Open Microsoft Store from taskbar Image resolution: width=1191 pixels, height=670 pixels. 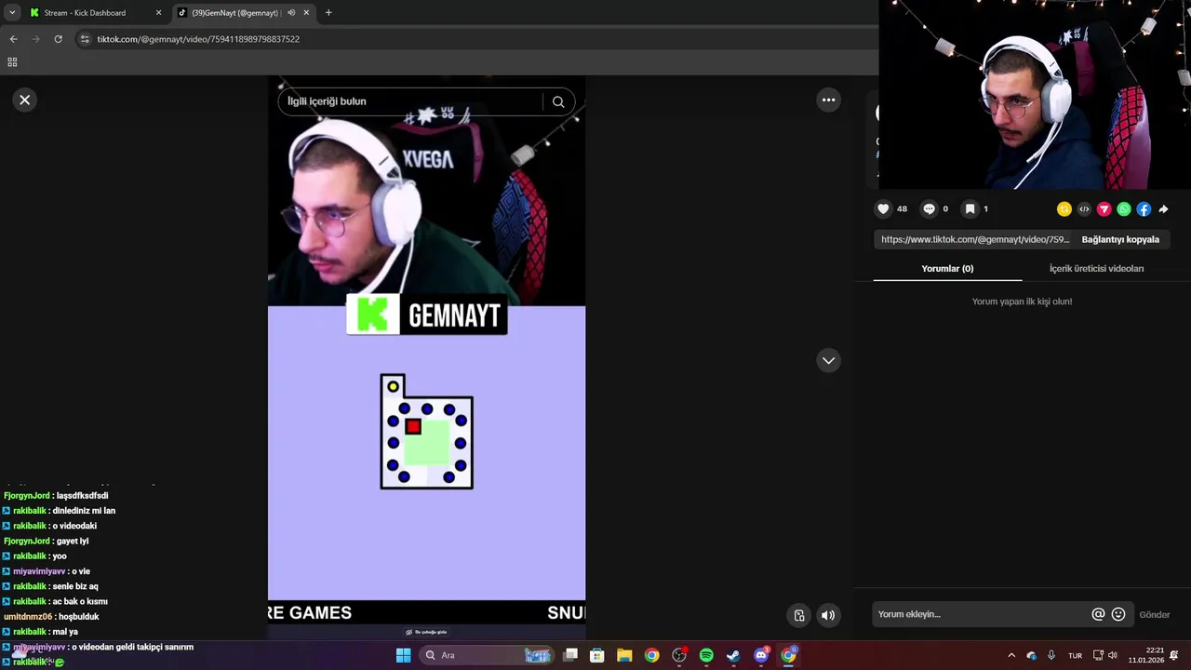coord(597,655)
